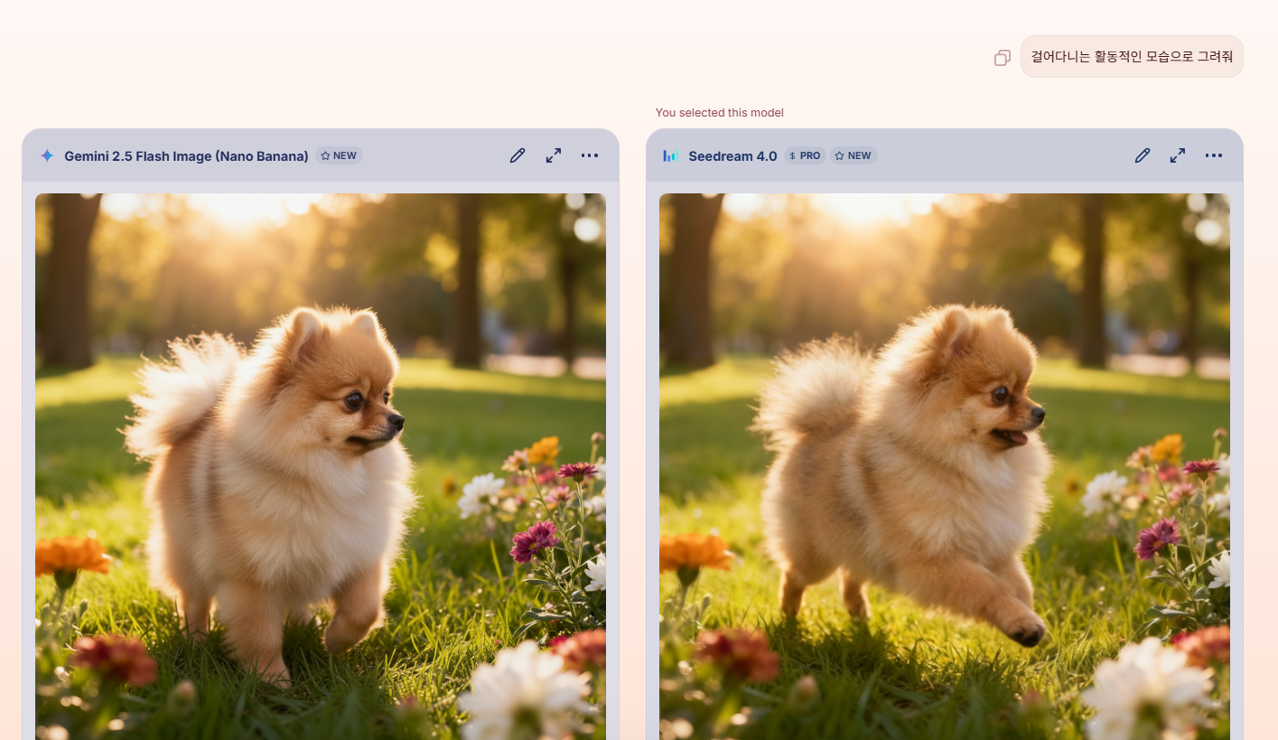Open the Gemini card more options menu
This screenshot has height=740, width=1278.
[x=590, y=155]
